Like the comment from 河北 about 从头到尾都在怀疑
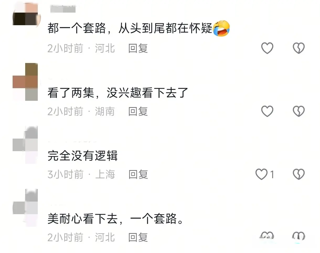Screen dimensions: 320x253 pos(267,48)
